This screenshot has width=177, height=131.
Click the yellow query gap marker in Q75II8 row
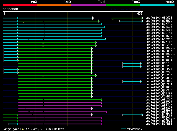43,43
